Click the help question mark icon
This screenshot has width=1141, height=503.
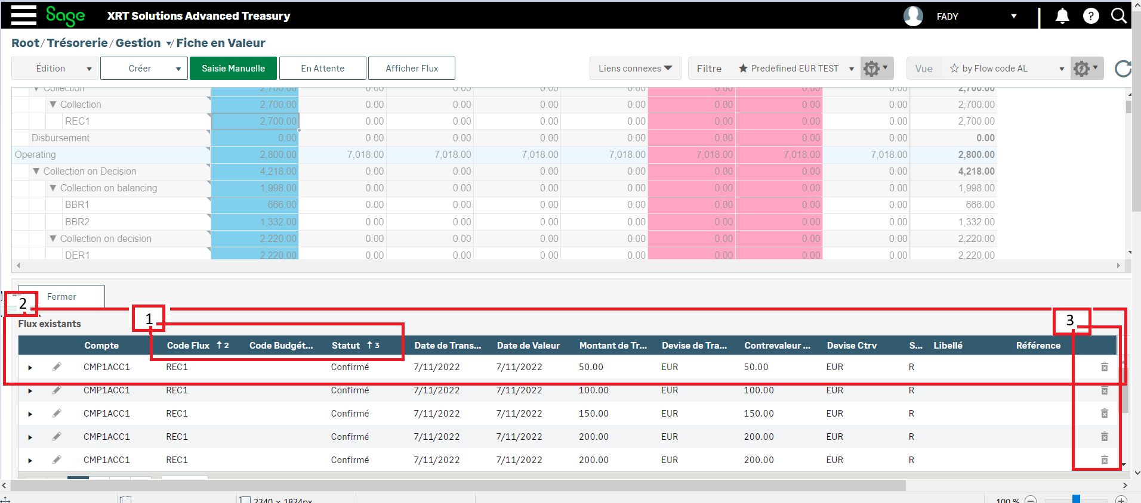pos(1091,16)
